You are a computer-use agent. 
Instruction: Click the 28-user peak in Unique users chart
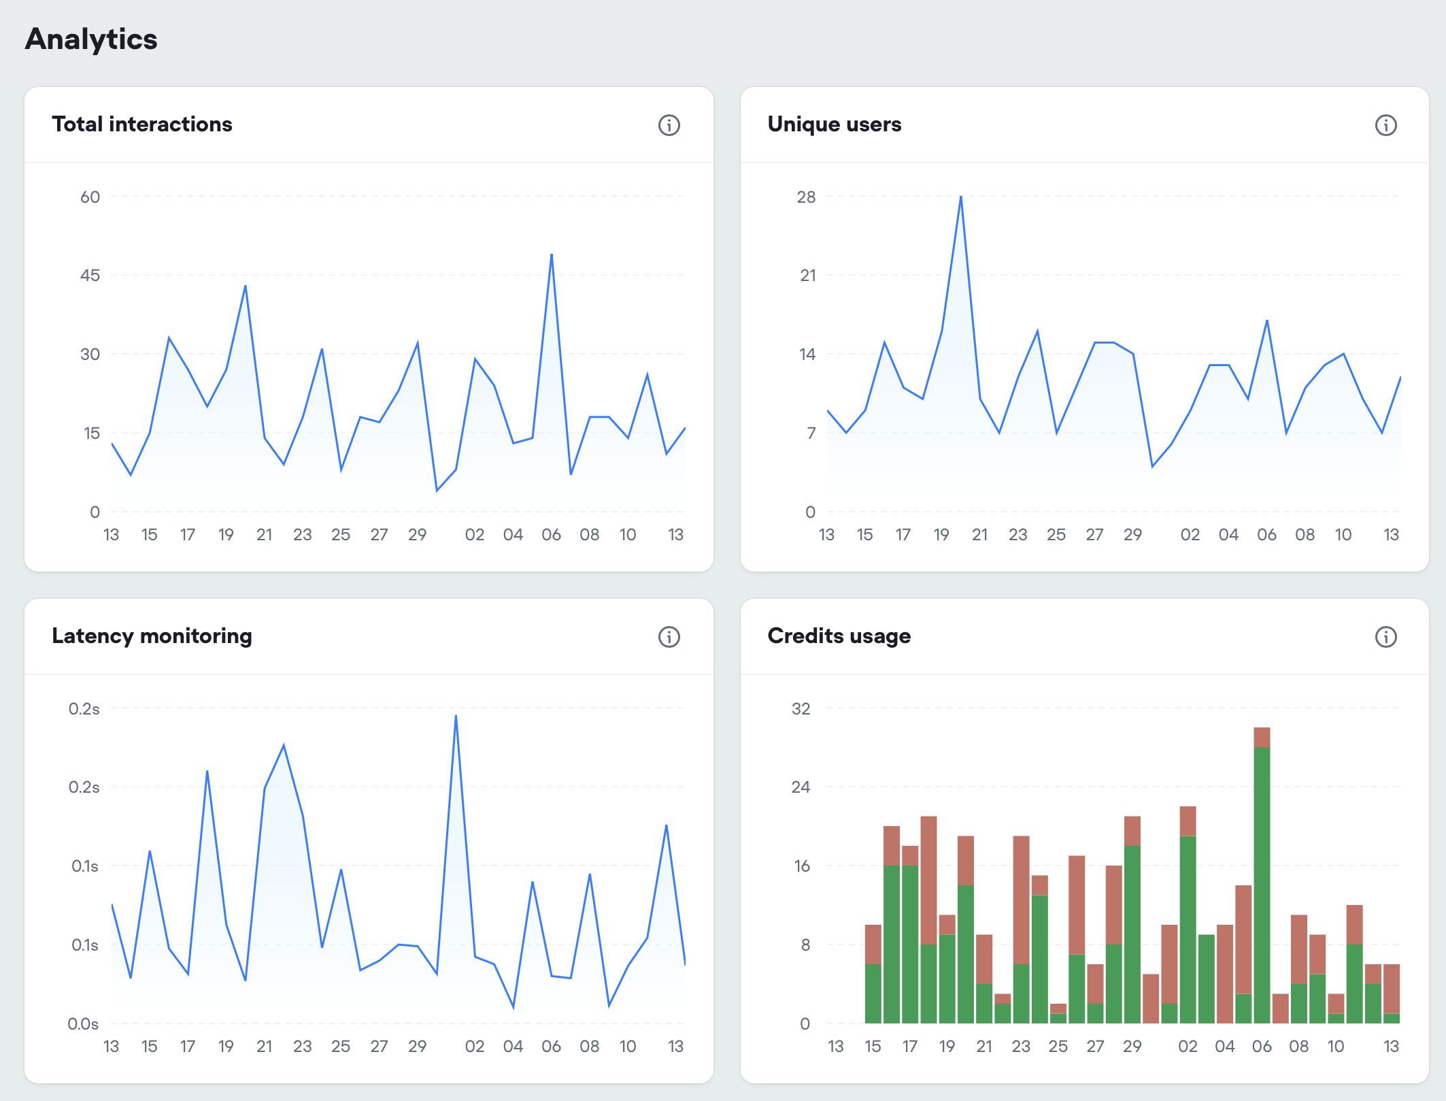(960, 197)
